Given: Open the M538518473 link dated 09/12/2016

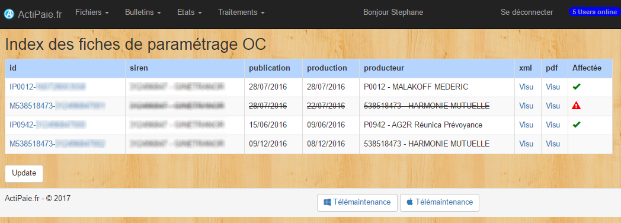Looking at the screenshot, I should (x=57, y=144).
